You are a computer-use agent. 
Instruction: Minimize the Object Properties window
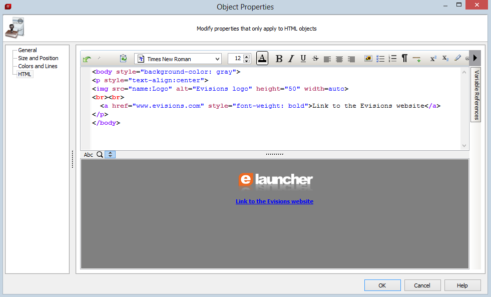[x=445, y=6]
